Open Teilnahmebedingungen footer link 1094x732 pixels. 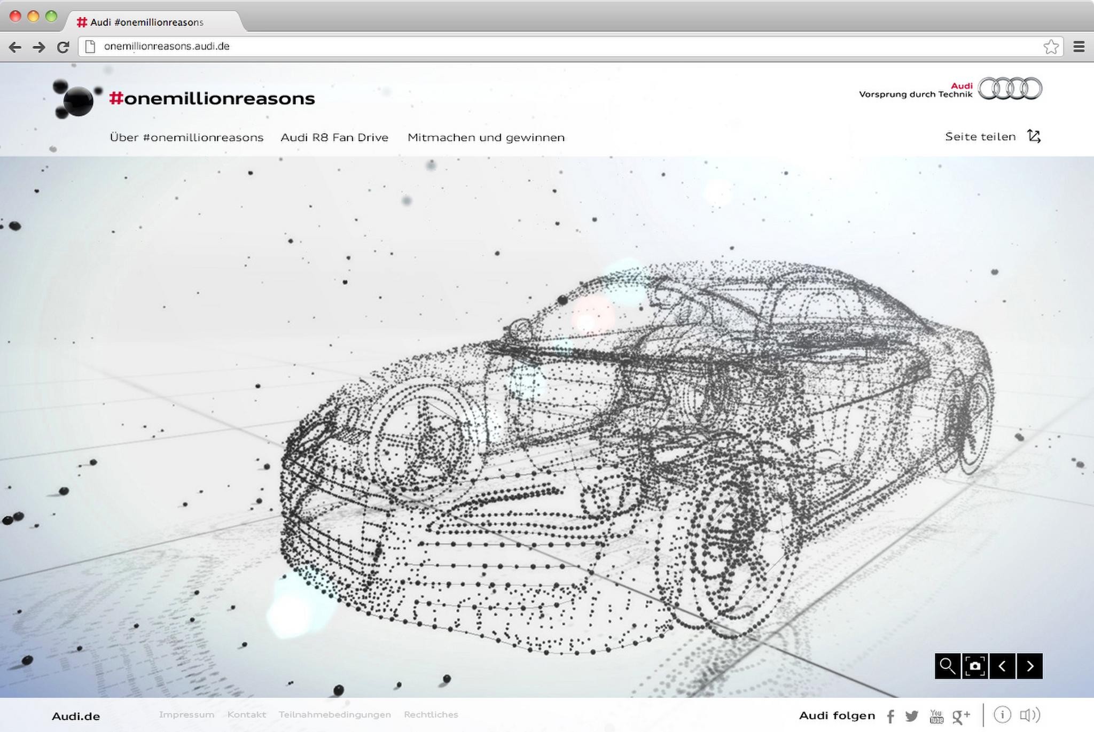pos(335,715)
